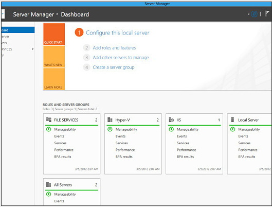Open the Local Server tile title
272x207 pixels.
(x=248, y=120)
